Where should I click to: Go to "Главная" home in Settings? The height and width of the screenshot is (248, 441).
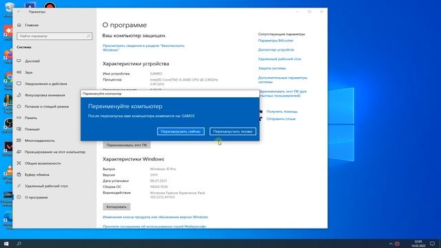pyautogui.click(x=32, y=25)
